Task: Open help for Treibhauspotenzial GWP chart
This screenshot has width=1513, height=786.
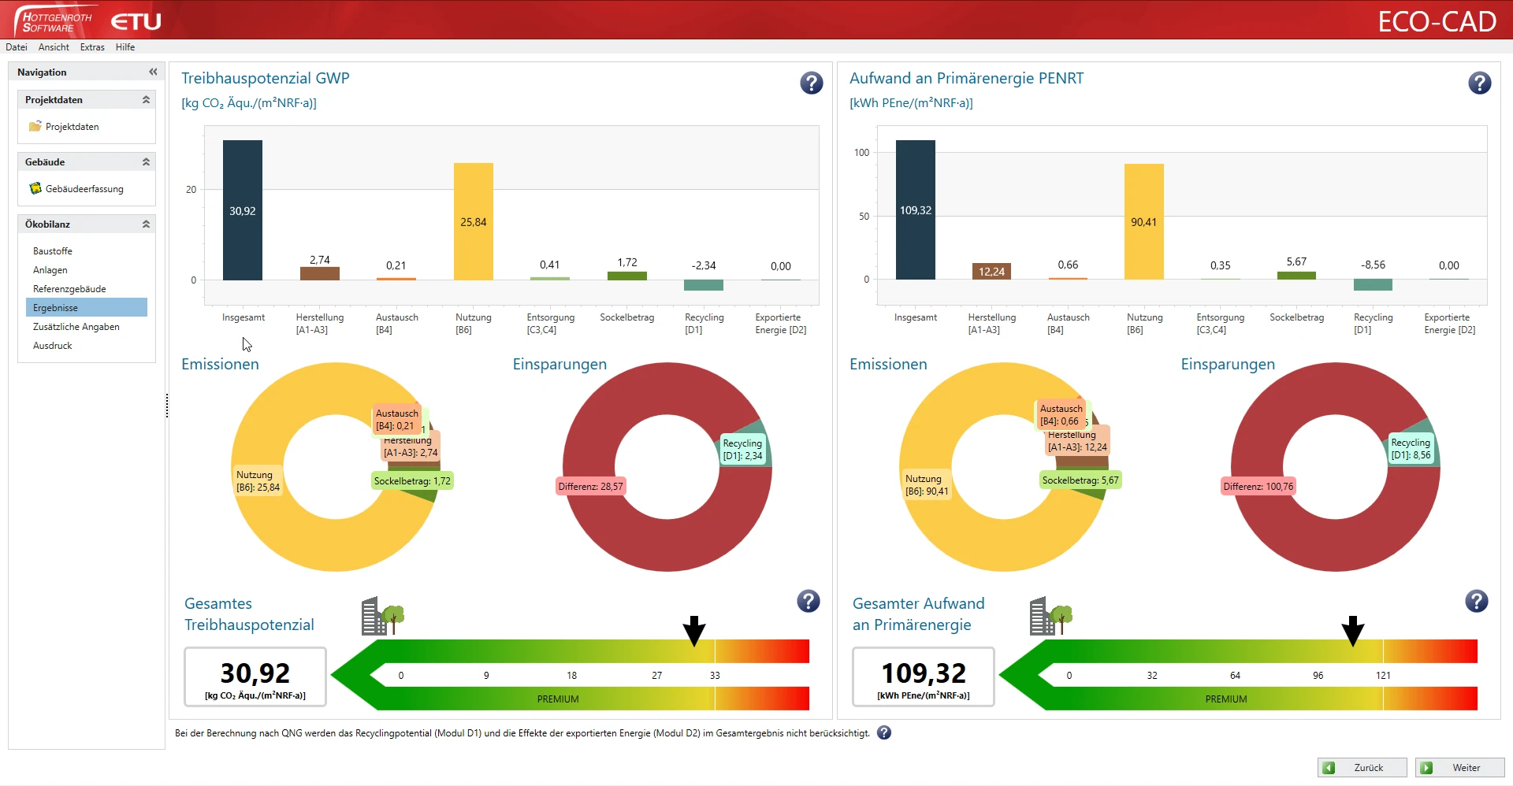Action: (811, 83)
